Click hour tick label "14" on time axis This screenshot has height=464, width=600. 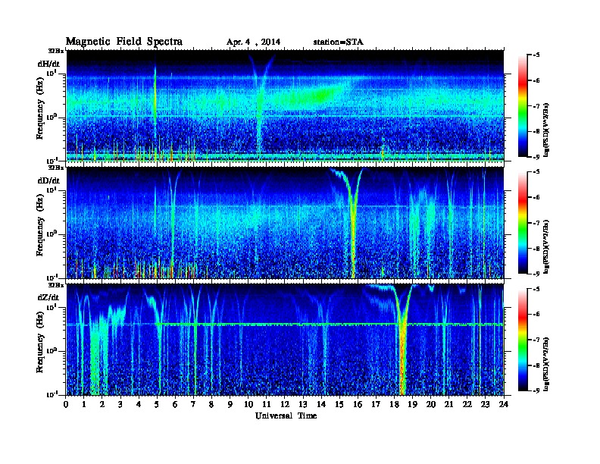tap(321, 404)
